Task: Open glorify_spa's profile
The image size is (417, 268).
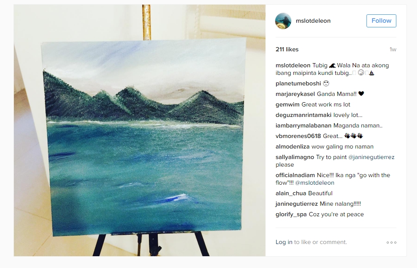Action: pyautogui.click(x=291, y=215)
